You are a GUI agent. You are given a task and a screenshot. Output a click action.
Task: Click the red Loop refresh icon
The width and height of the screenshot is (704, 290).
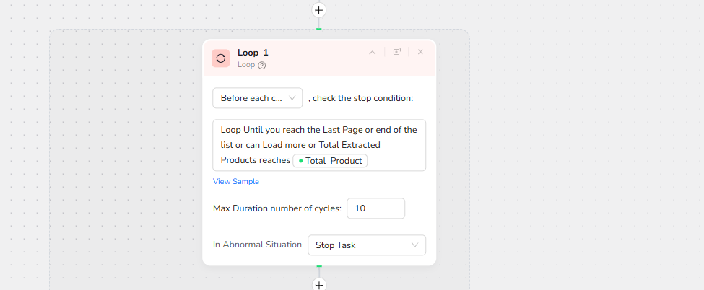point(221,58)
